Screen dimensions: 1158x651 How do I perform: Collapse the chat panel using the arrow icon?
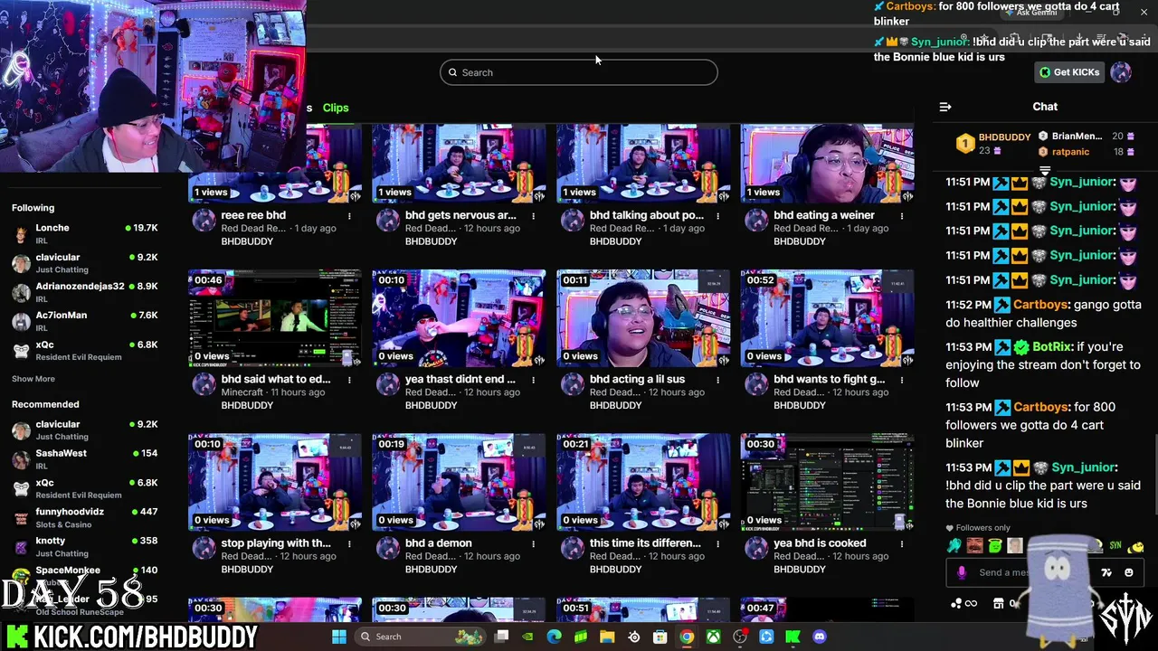coord(945,107)
